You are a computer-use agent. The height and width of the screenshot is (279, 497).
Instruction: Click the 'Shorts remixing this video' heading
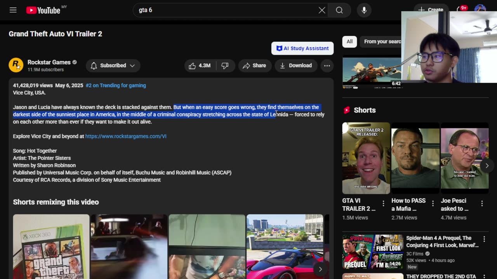tap(56, 202)
